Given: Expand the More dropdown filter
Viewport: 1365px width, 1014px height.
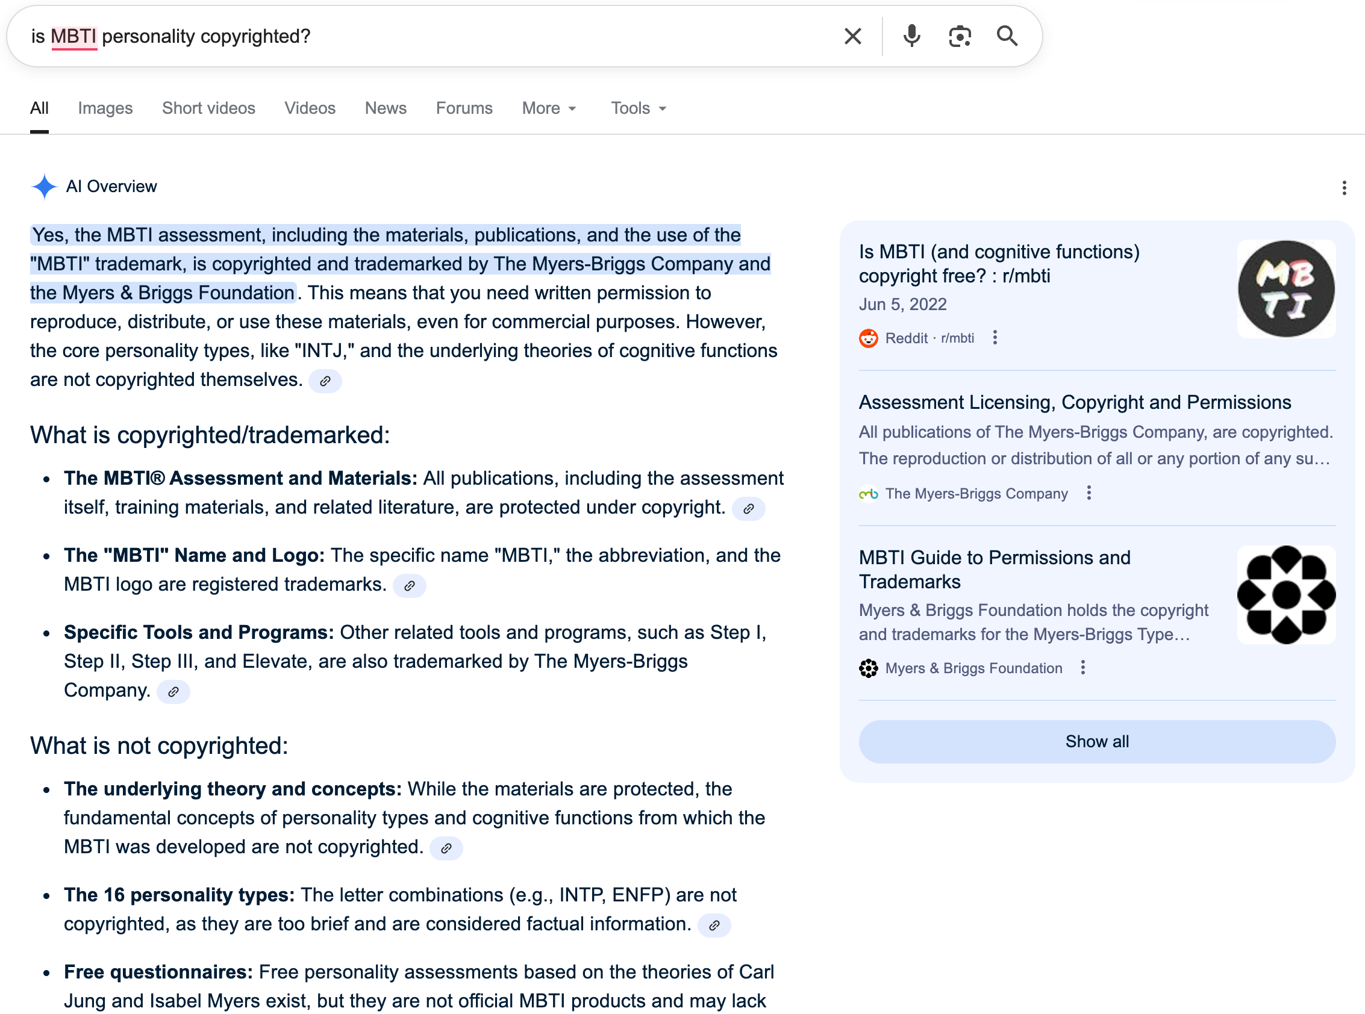Looking at the screenshot, I should (x=549, y=108).
